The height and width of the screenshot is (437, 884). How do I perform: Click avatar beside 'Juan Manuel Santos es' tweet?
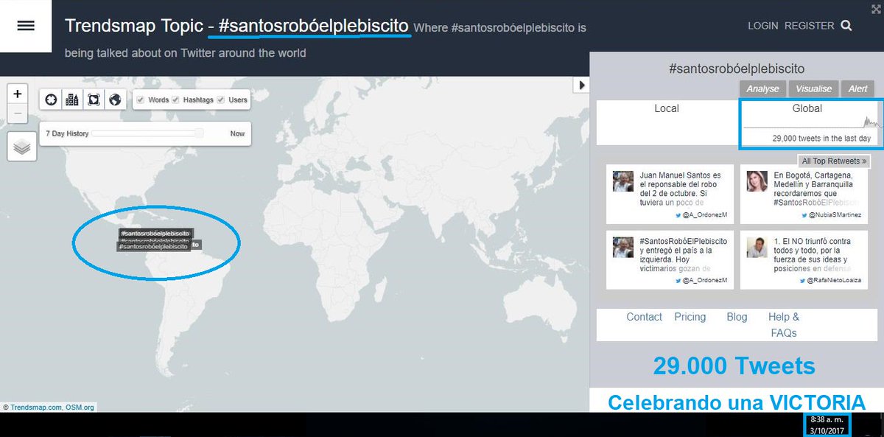point(623,181)
